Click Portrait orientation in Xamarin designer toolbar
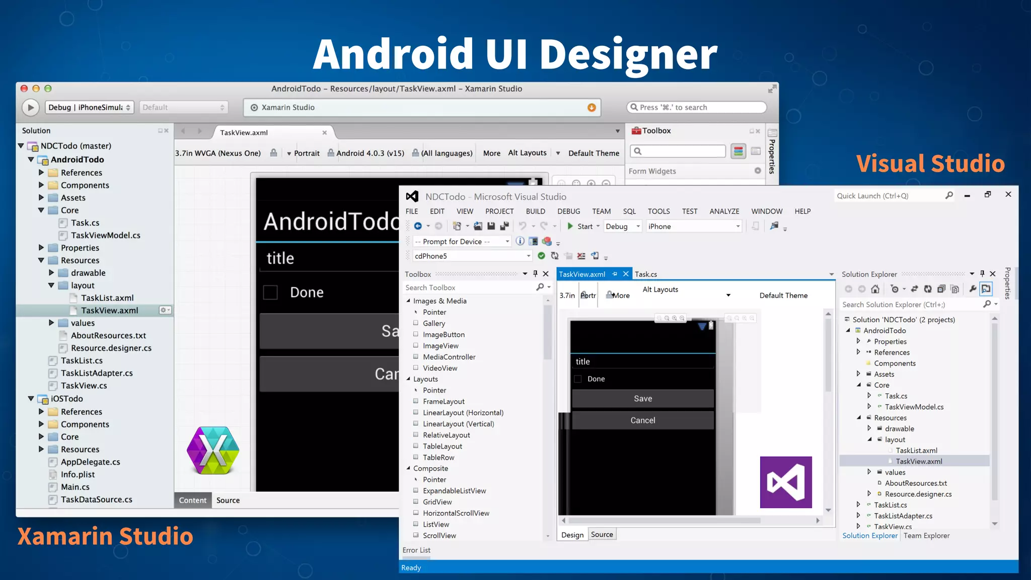This screenshot has height=580, width=1031. point(307,153)
